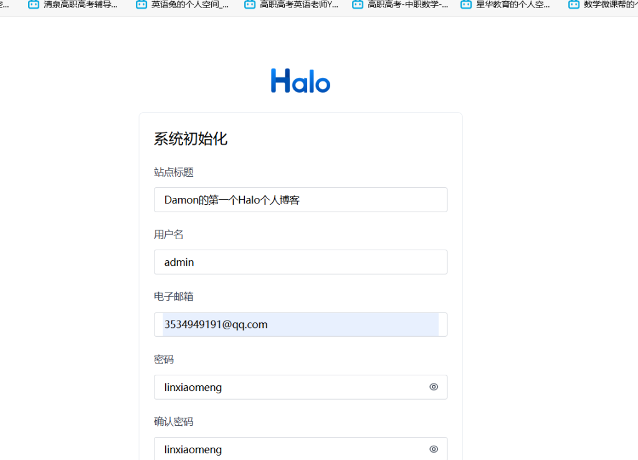Open the 高职高考-中职数学 bookmark
Viewport: 638px width, 460px height.
[407, 4]
